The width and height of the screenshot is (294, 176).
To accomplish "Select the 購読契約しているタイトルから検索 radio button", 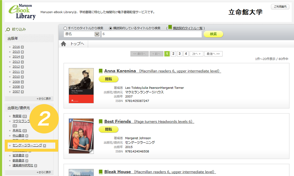I will [111, 28].
